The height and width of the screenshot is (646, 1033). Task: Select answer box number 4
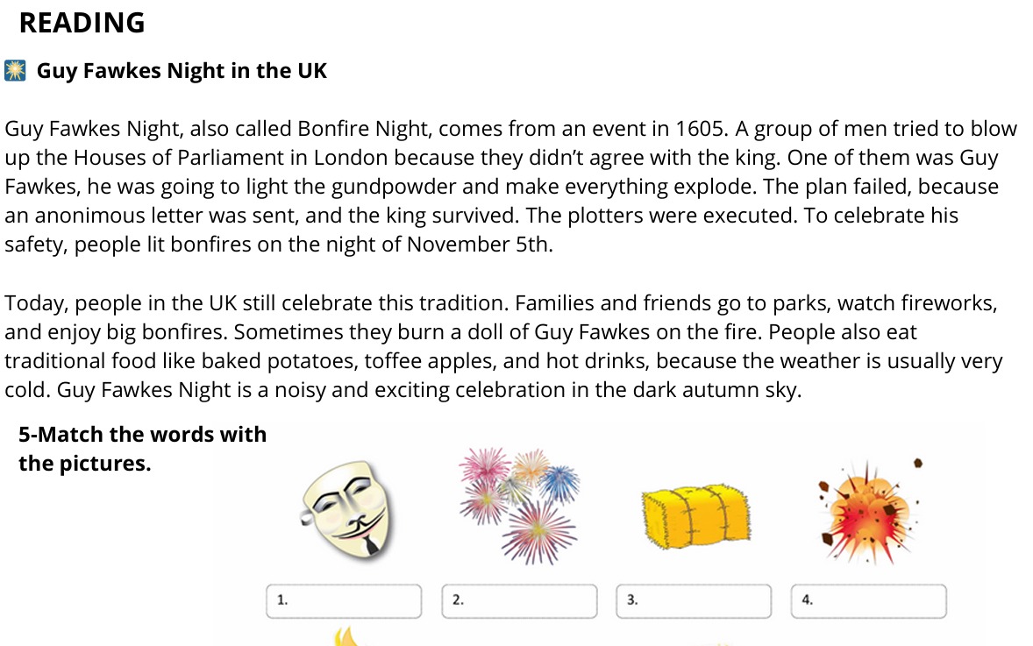click(x=869, y=600)
